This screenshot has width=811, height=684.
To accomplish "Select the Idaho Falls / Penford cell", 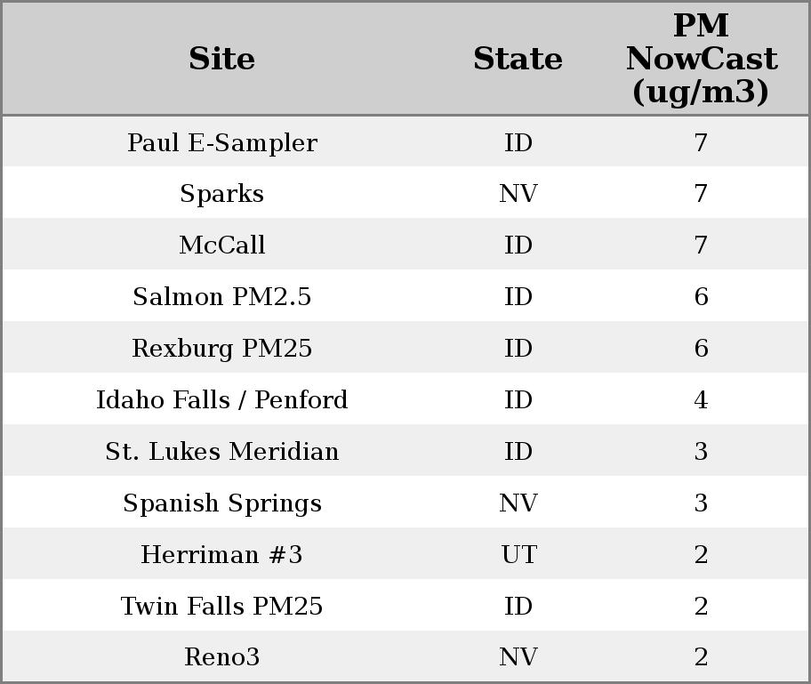I will point(221,400).
